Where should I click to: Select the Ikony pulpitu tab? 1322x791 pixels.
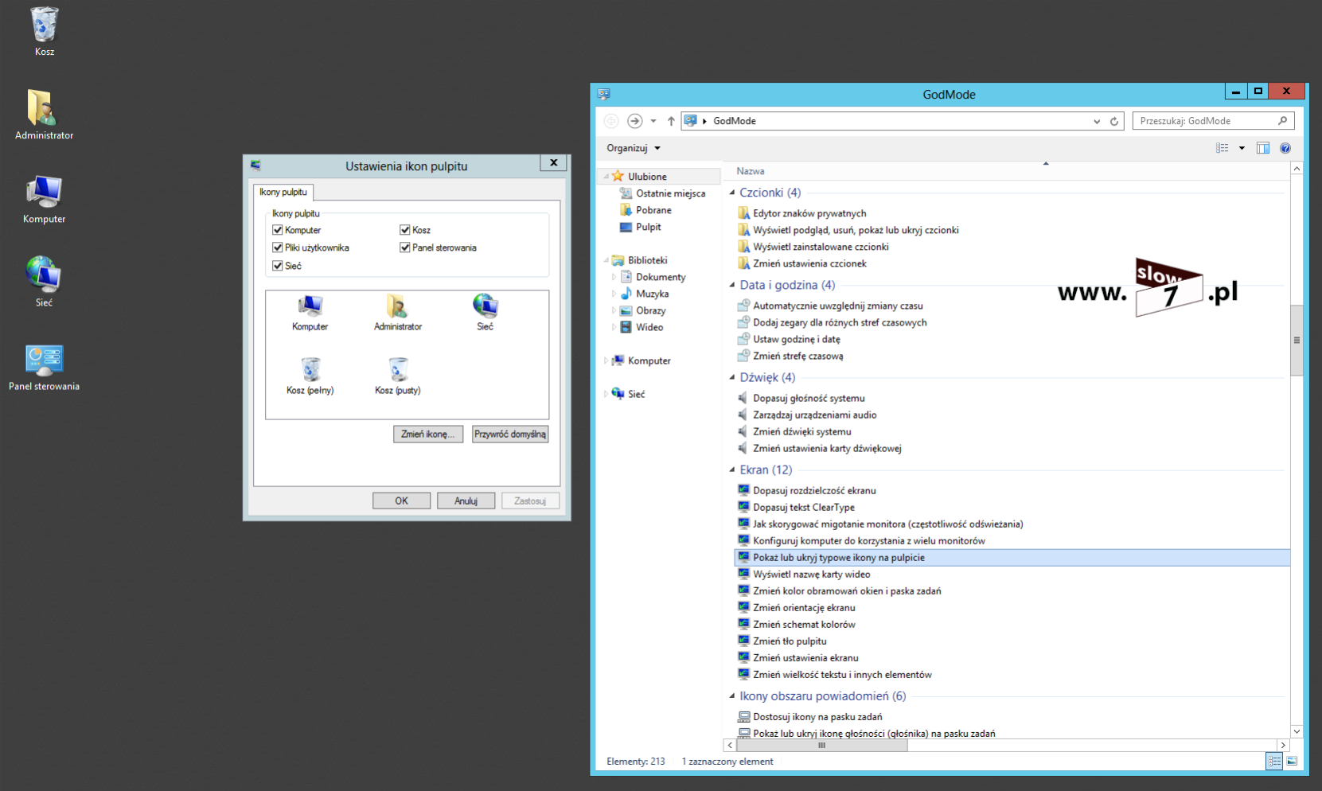283,192
